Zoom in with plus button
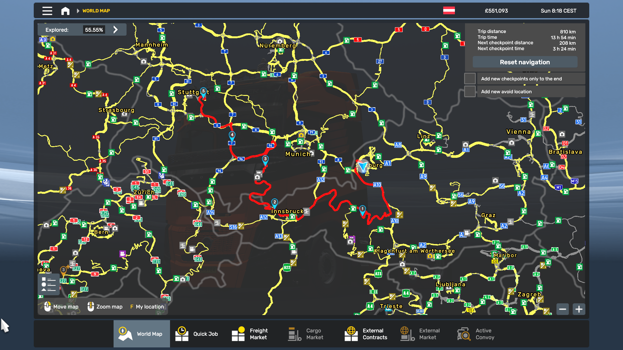The image size is (623, 350). 579,309
